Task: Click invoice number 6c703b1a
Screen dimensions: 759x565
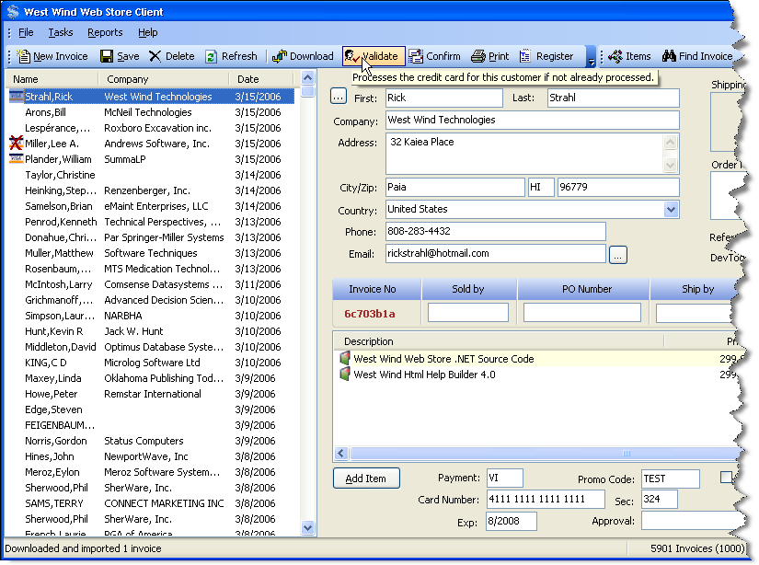Action: tap(370, 314)
